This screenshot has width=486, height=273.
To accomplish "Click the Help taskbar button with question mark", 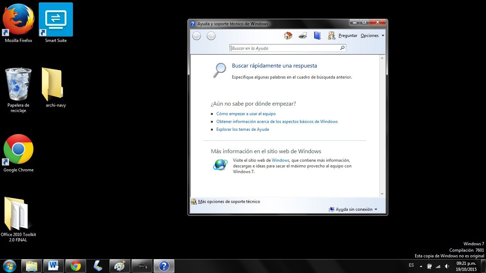I will pos(164,266).
